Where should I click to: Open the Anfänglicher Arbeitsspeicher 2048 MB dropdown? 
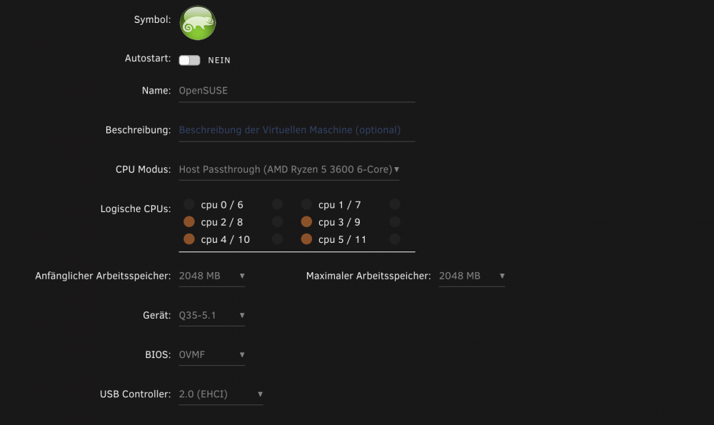point(212,276)
